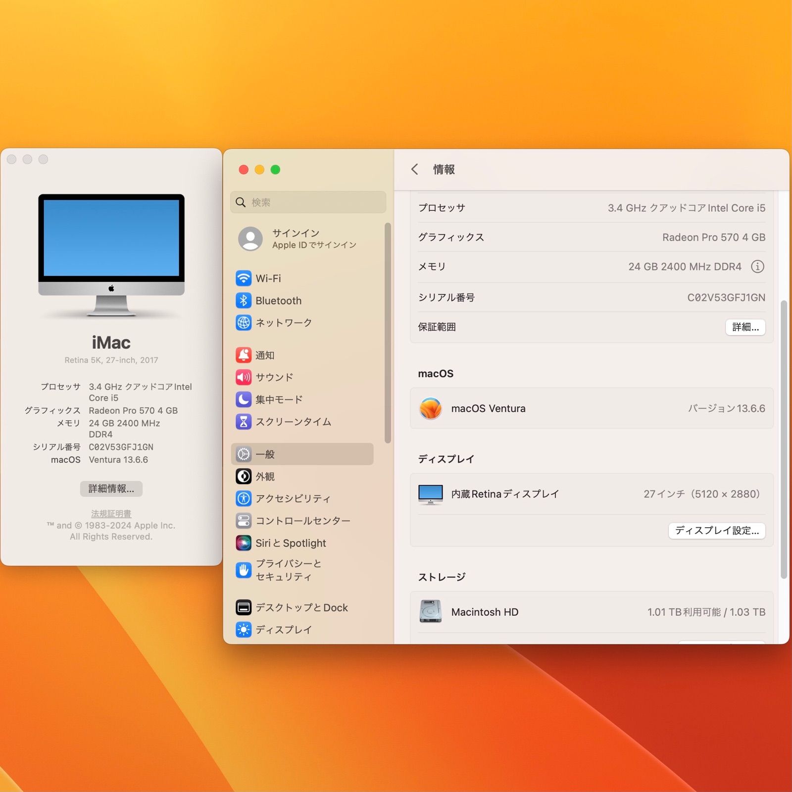Open 外観 appearance icon

243,476
